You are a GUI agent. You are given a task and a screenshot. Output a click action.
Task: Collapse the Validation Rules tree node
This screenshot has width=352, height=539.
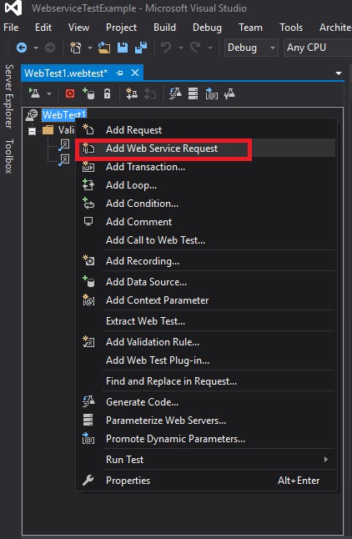coord(32,131)
